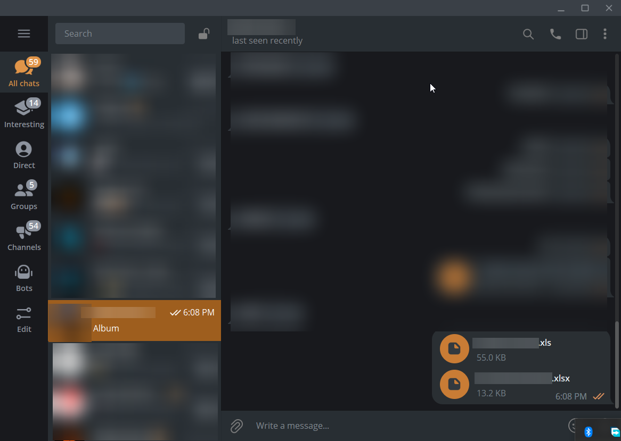
Task: Click the Write a message field
Action: 408,426
